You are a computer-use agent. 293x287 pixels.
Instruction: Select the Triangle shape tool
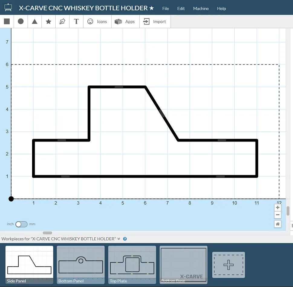coord(34,22)
